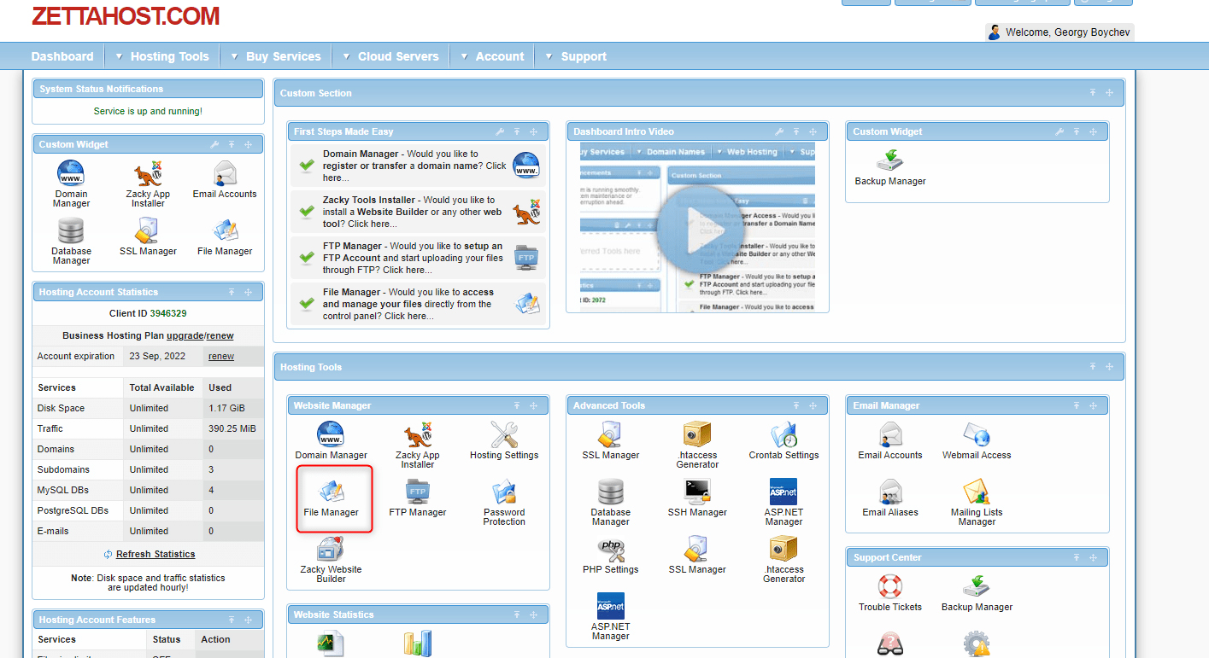Image resolution: width=1209 pixels, height=658 pixels.
Task: Collapse the Custom Section panel
Action: point(1092,93)
